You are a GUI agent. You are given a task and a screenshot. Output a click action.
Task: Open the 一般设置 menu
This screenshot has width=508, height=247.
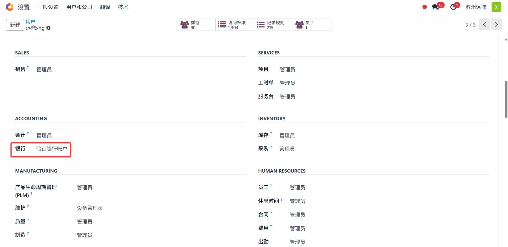48,7
